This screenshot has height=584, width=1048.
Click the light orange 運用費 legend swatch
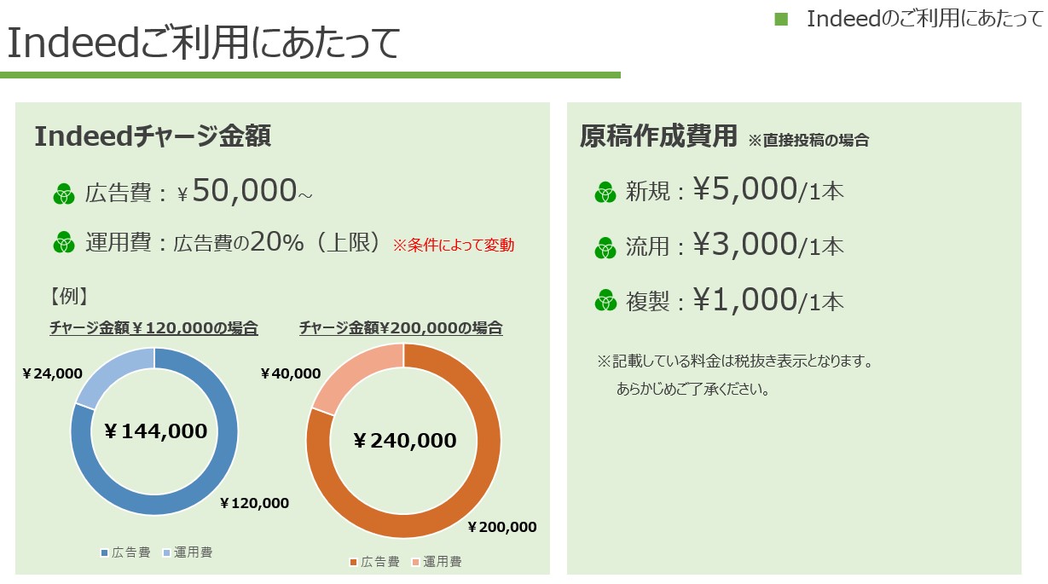(415, 562)
